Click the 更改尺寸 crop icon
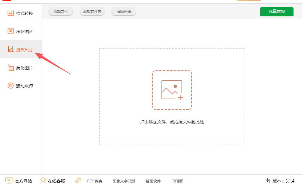 [x=10, y=49]
